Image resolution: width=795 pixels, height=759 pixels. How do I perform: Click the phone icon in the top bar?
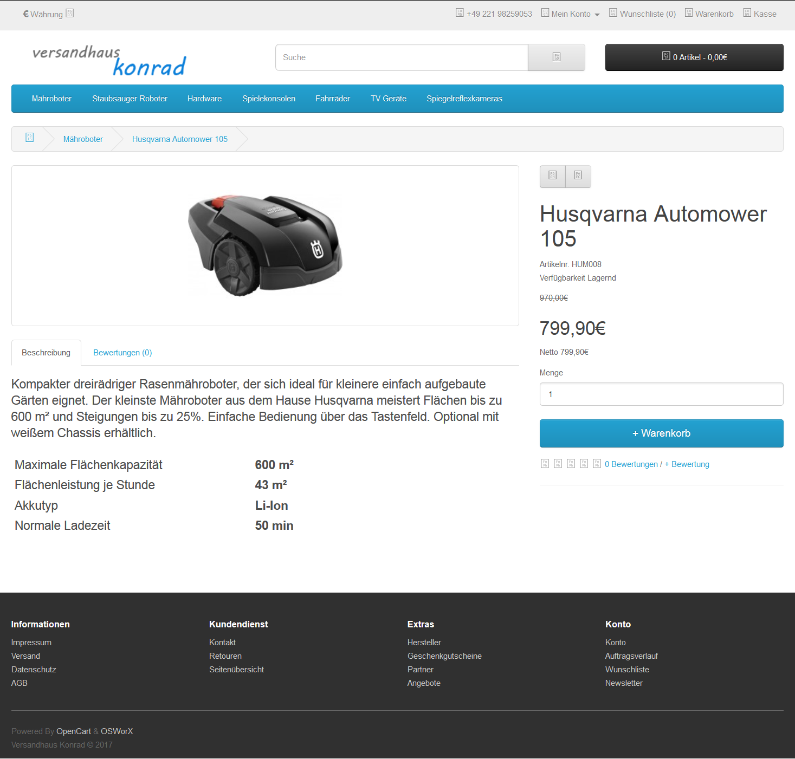click(x=460, y=13)
